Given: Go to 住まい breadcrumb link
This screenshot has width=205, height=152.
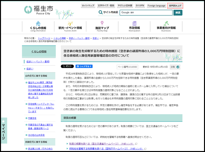Looking at the screenshot, I should (x=95, y=38).
